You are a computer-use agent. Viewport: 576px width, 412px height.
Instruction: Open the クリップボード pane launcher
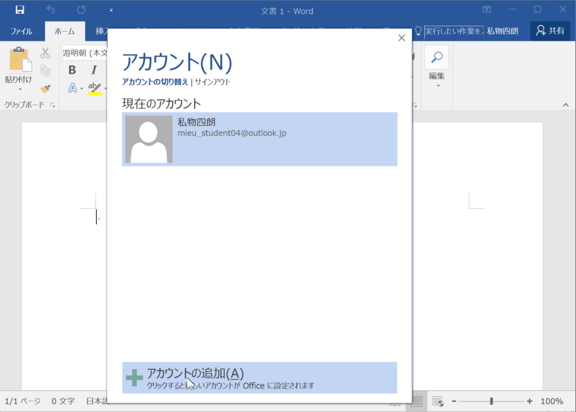[52, 105]
